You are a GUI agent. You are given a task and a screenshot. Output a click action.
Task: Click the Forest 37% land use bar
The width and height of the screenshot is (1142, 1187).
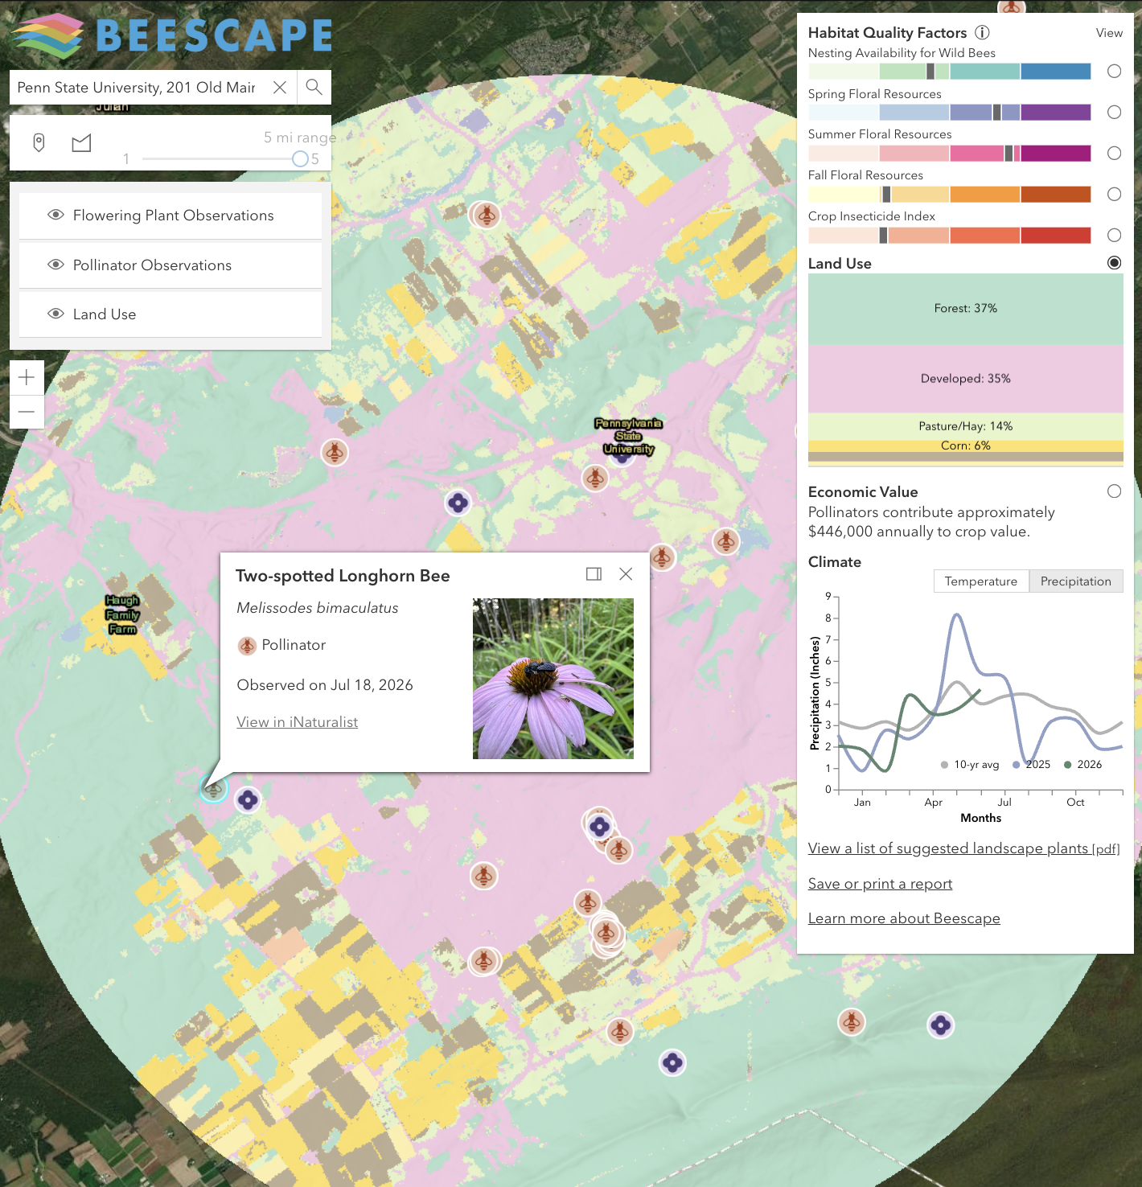point(966,309)
